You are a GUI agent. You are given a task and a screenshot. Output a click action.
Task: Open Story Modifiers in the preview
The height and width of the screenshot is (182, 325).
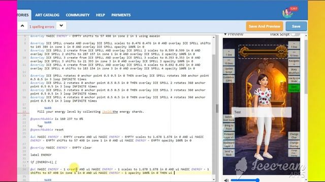(x=294, y=71)
